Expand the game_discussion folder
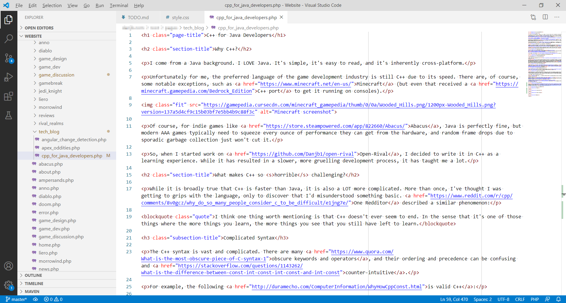The width and height of the screenshot is (566, 303). 67,75
